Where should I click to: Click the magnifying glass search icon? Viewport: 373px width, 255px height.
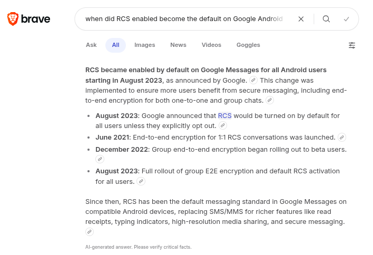tap(326, 19)
